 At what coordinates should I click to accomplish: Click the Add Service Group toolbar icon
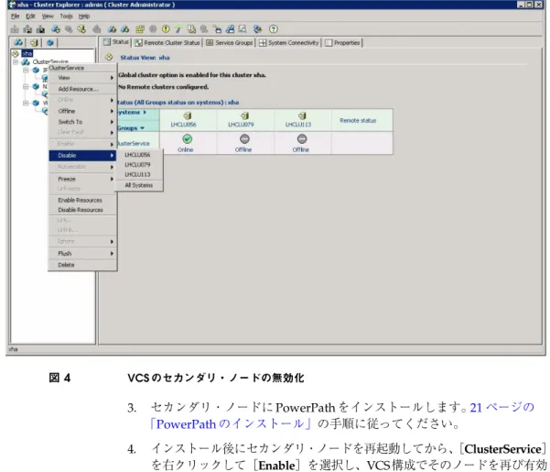(56, 29)
